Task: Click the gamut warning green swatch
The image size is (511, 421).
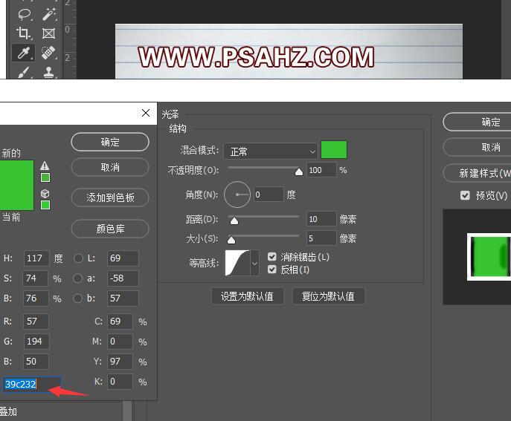Action: [x=45, y=177]
